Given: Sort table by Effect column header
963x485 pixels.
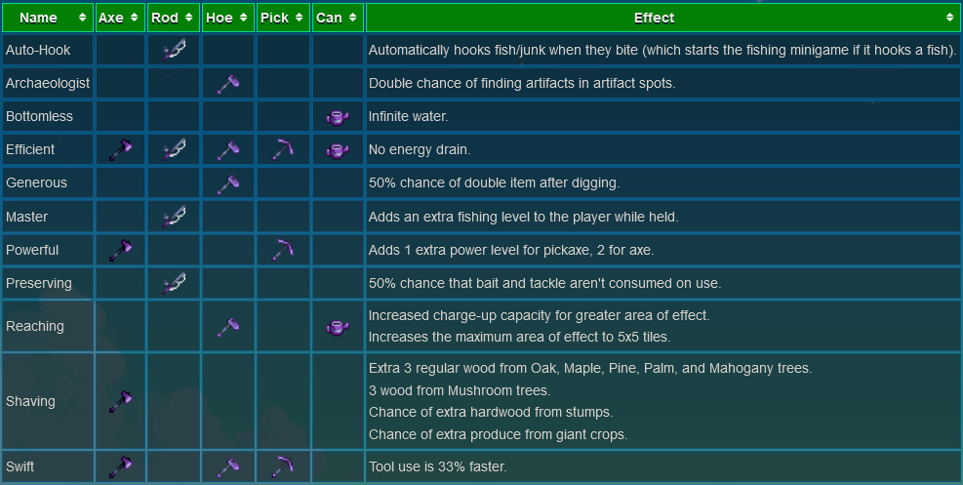Looking at the screenshot, I should (662, 18).
